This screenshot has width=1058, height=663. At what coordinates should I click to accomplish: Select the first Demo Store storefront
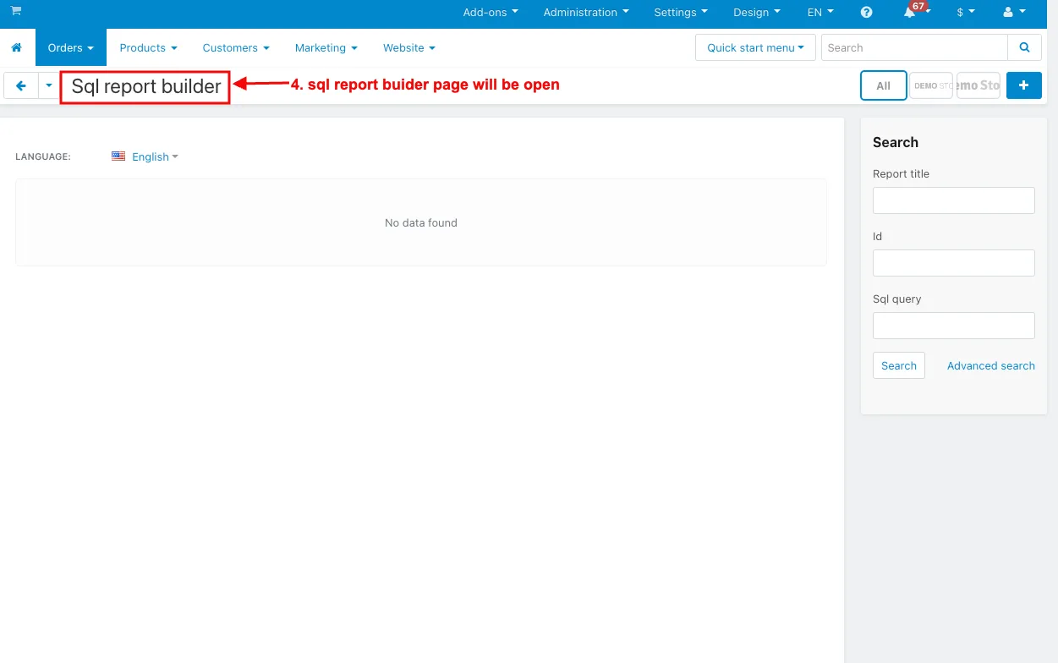pos(931,85)
